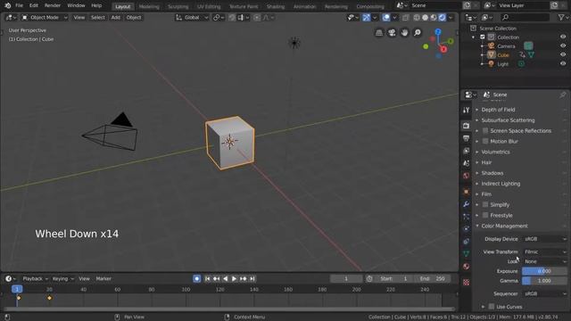Open the World properties tab
This screenshot has width=571, height=321.
coord(466,176)
